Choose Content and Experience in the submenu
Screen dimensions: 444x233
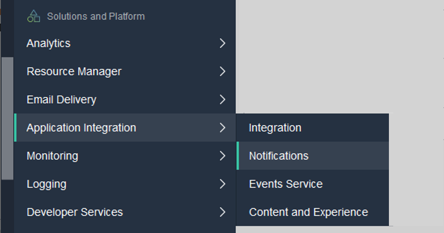(308, 212)
